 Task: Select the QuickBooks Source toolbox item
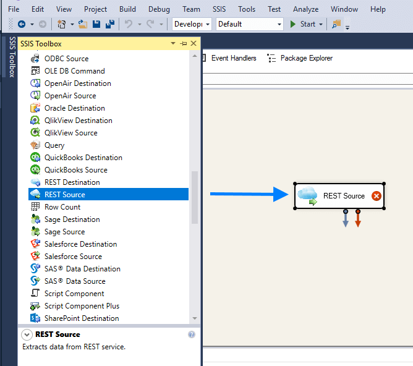[75, 170]
